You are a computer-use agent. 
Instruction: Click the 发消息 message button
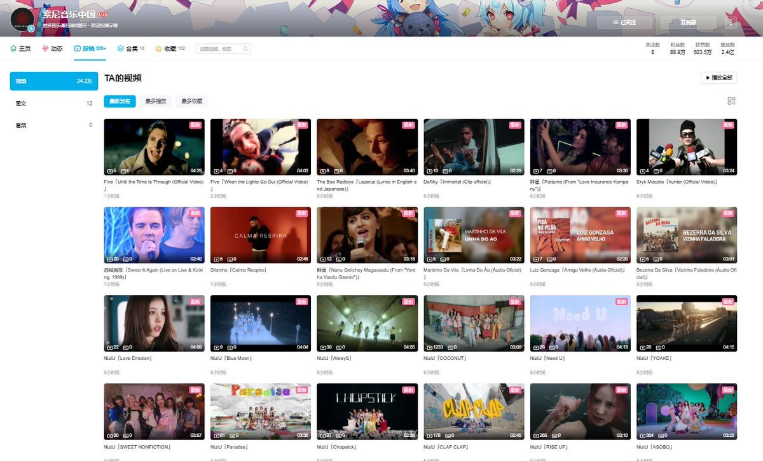click(688, 22)
